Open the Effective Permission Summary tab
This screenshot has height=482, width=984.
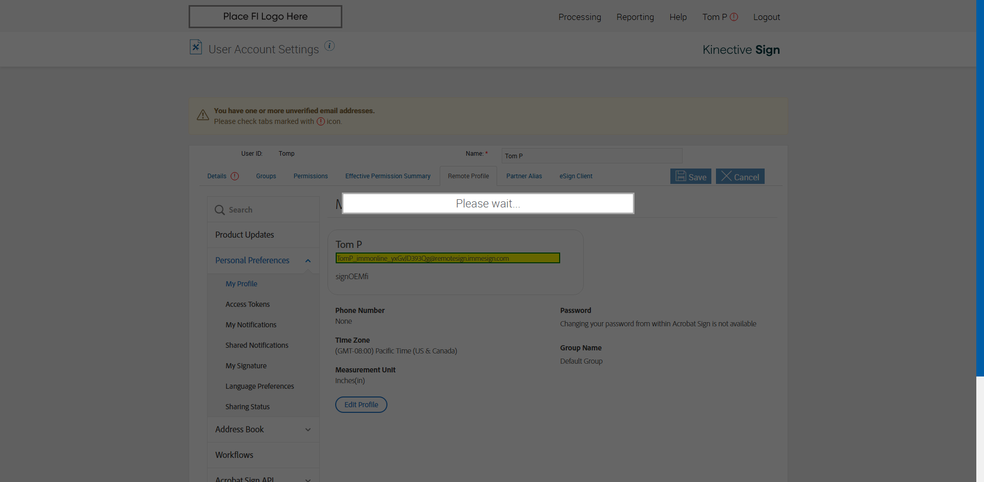(387, 176)
